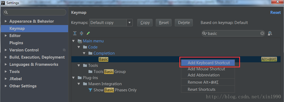Clear the basic search text with X icon

[262, 33]
